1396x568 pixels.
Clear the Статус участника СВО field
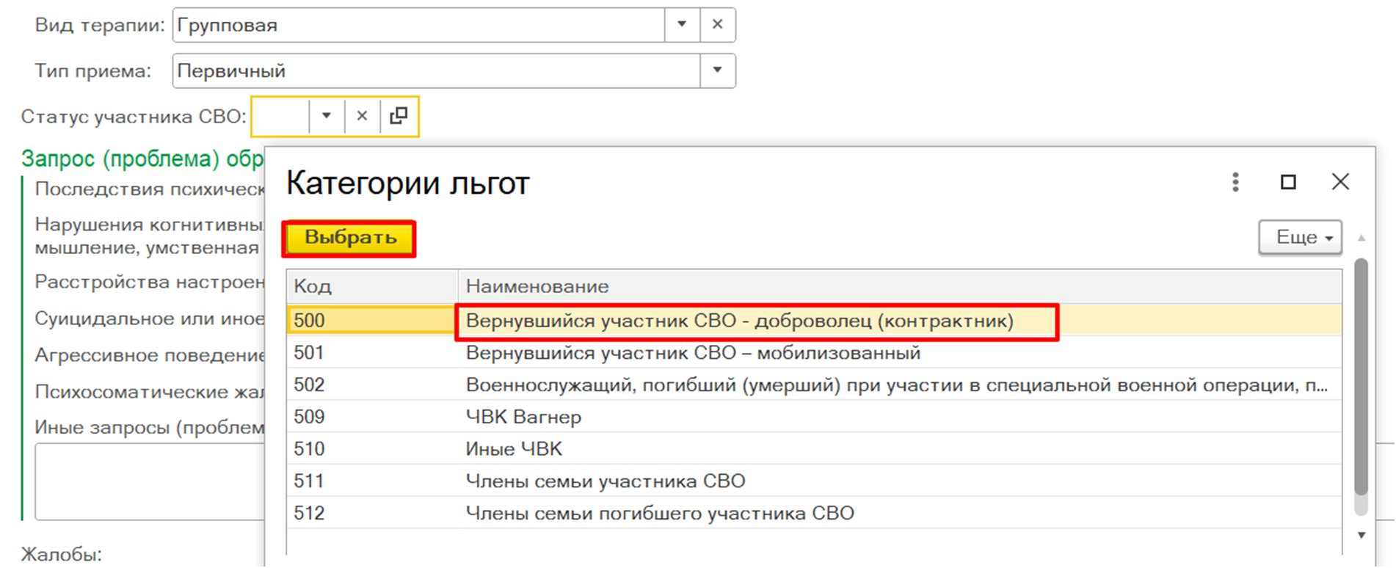coord(362,116)
